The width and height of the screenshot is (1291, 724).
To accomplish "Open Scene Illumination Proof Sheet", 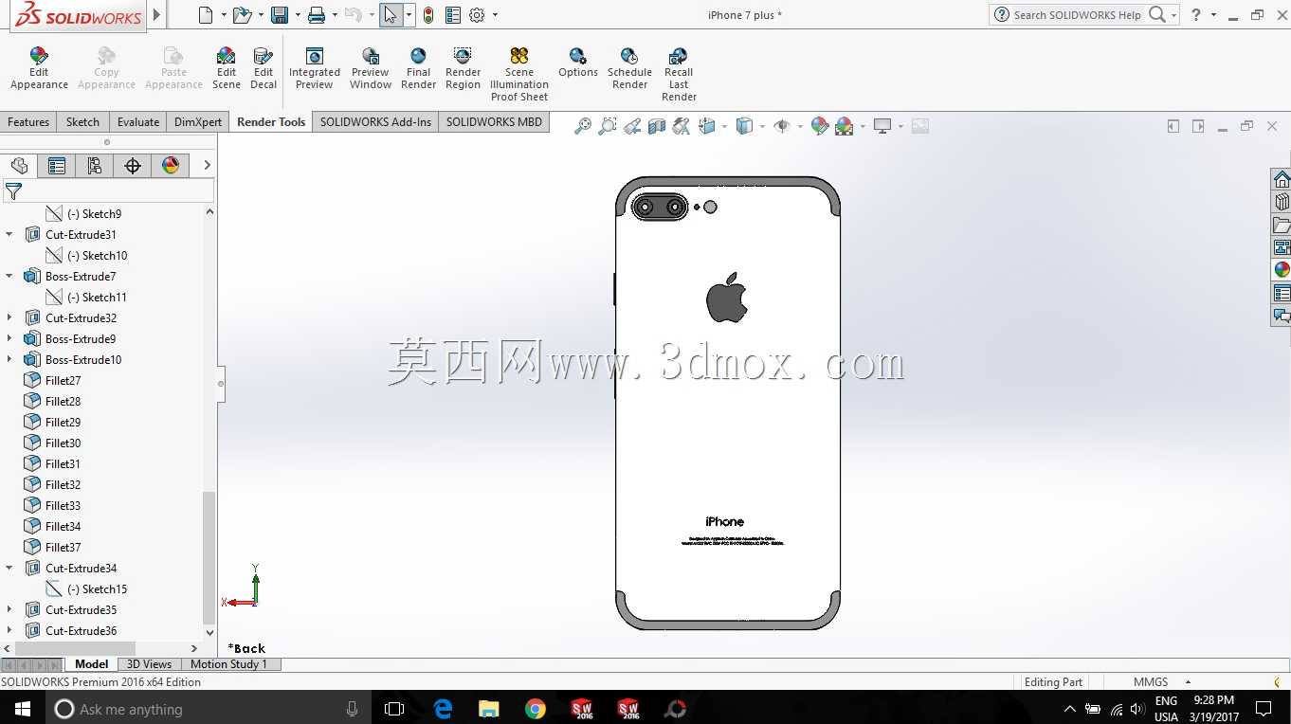I will click(x=519, y=74).
